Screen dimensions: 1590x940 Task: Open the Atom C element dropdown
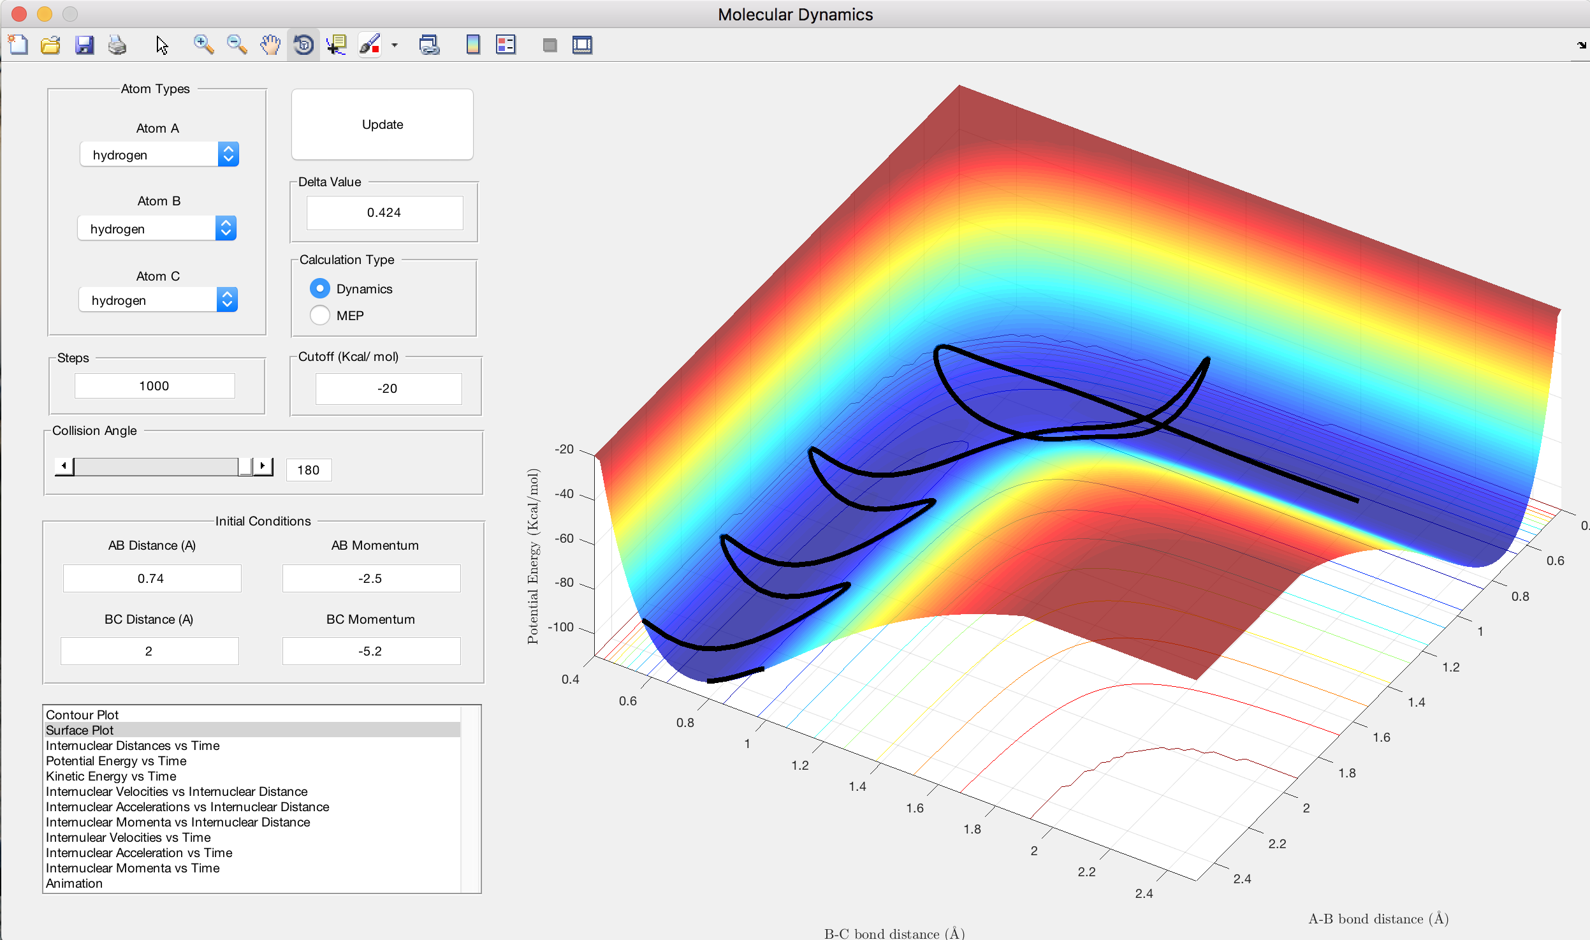pyautogui.click(x=158, y=300)
